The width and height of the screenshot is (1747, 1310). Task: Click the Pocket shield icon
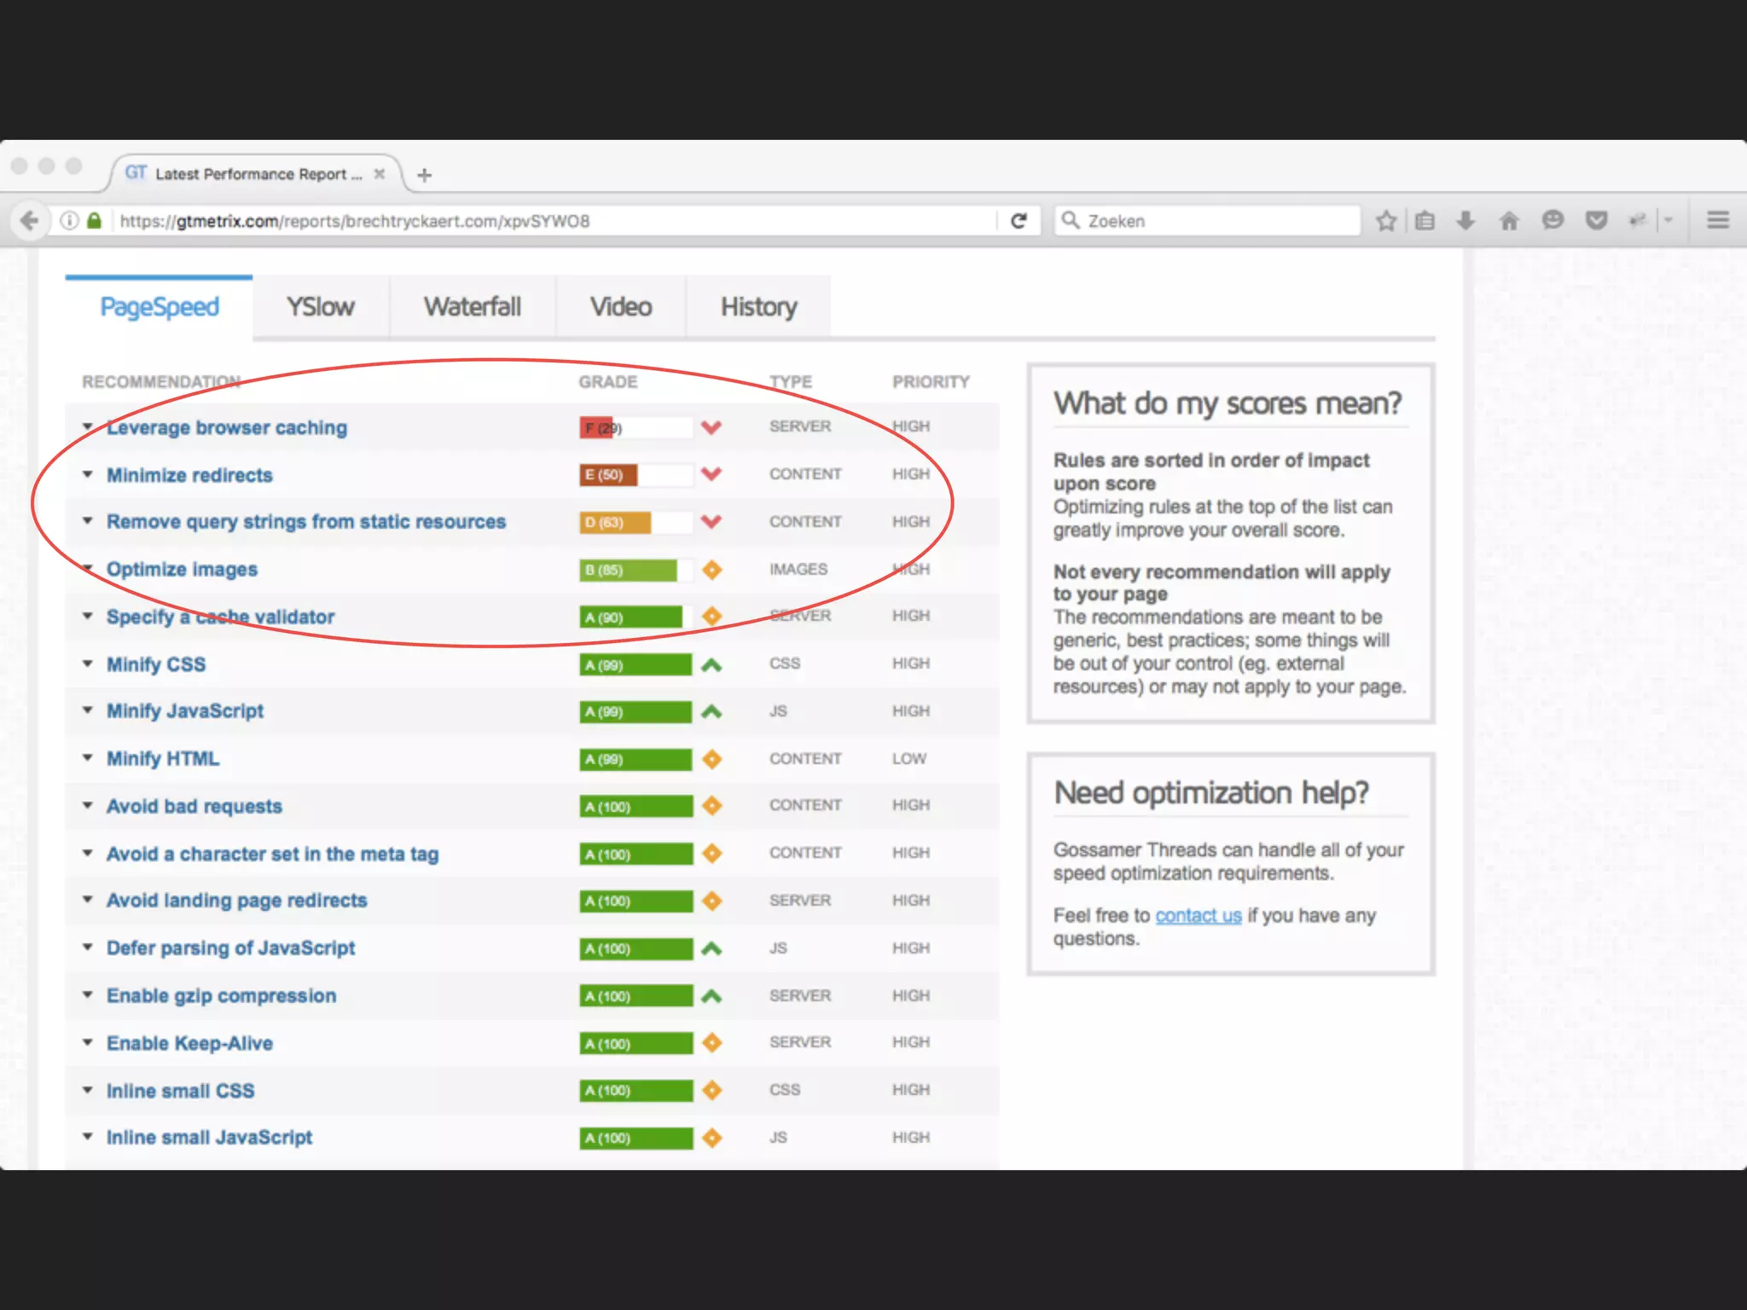click(x=1596, y=221)
